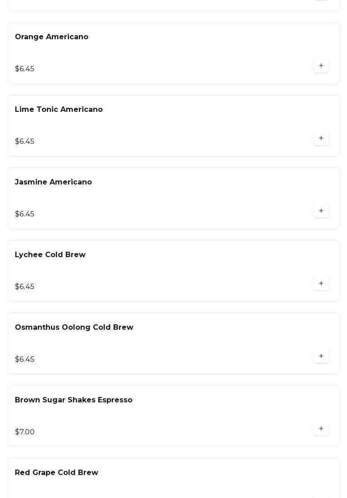Add Osmanthus Oolong Cold Brew plus icon
The width and height of the screenshot is (347, 498).
point(321,356)
